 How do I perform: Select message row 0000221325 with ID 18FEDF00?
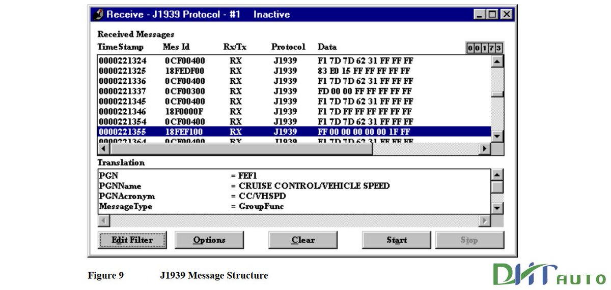pyautogui.click(x=294, y=71)
